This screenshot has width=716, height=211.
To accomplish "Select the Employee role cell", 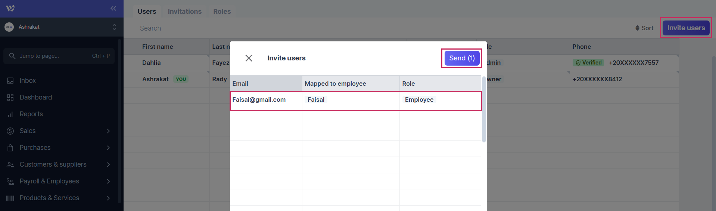I will pos(419,100).
